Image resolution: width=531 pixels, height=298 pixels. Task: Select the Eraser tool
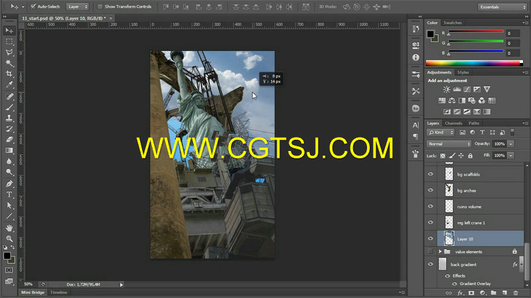pos(9,140)
